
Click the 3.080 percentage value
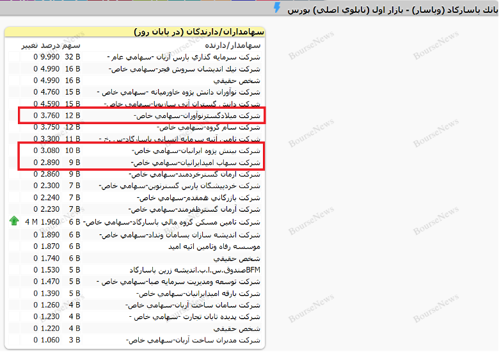(x=50, y=150)
